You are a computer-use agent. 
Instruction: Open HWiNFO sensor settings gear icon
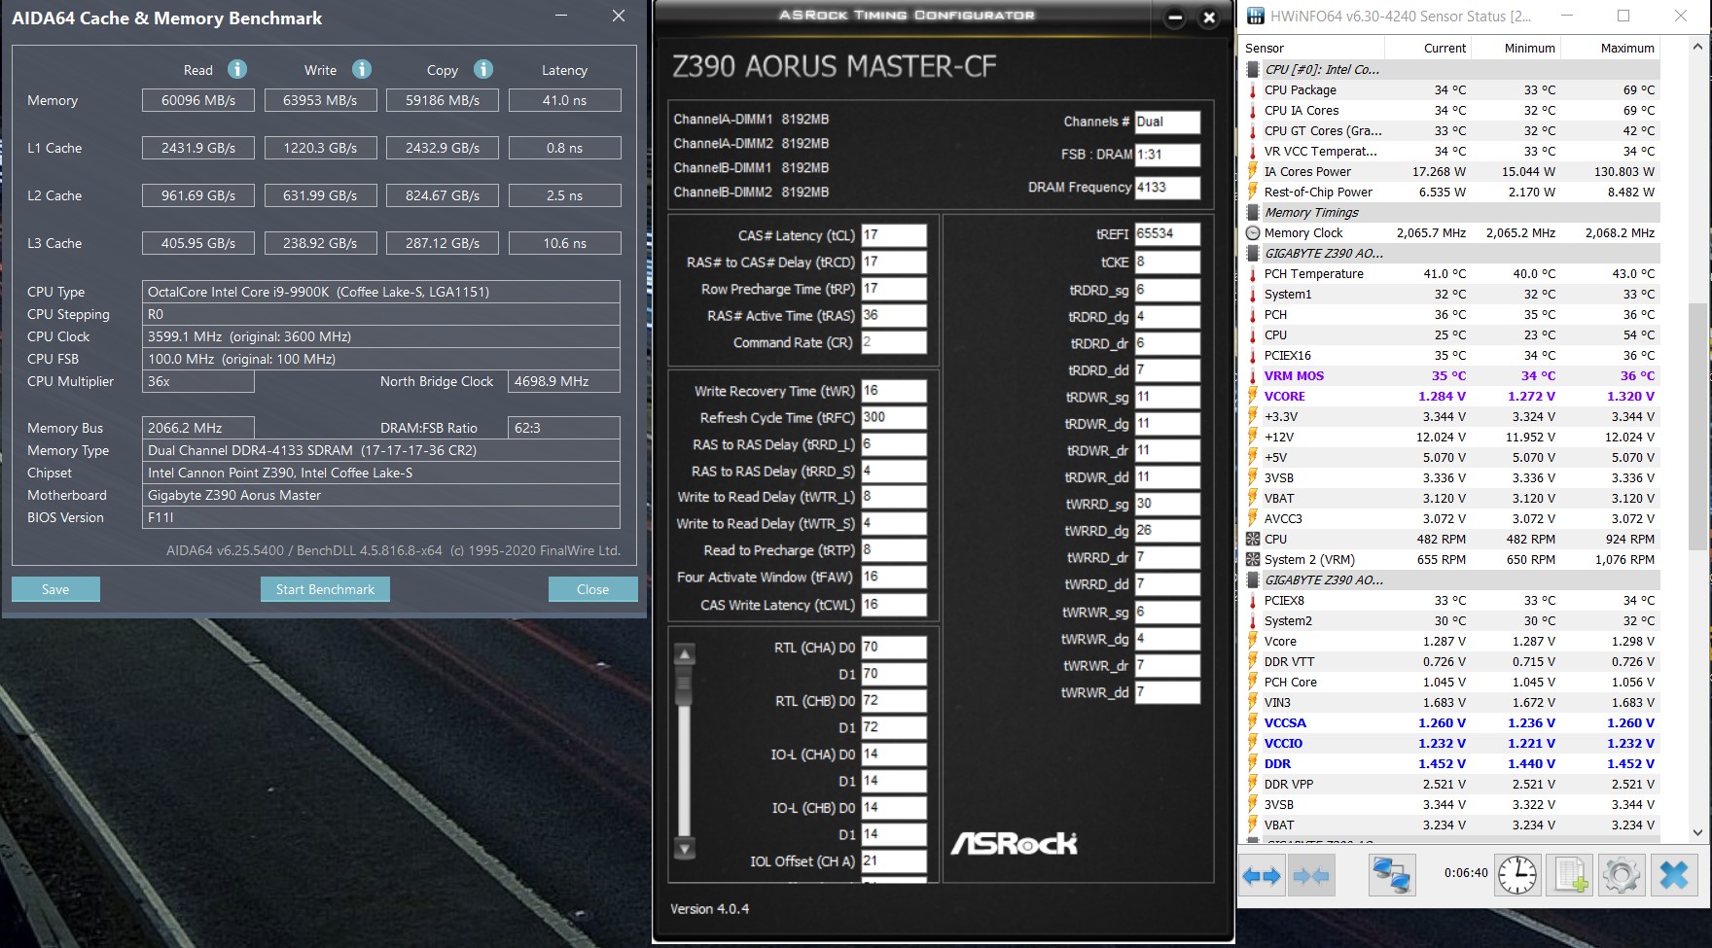click(x=1621, y=875)
